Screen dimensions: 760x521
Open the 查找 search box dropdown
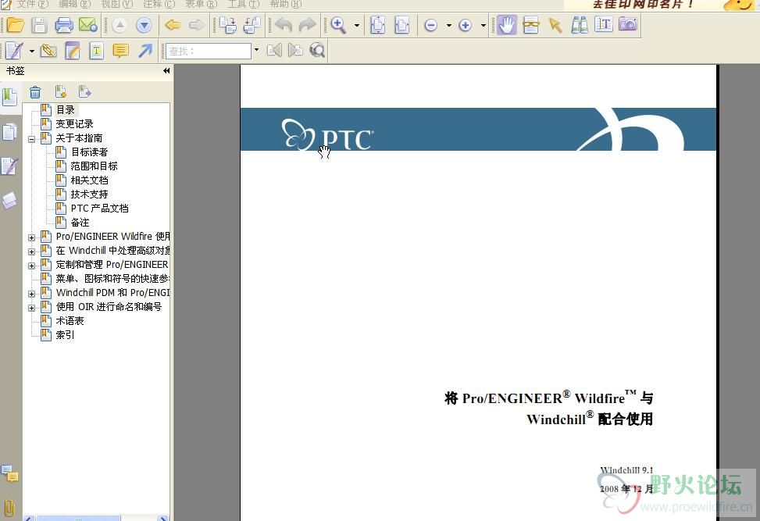pyautogui.click(x=256, y=51)
